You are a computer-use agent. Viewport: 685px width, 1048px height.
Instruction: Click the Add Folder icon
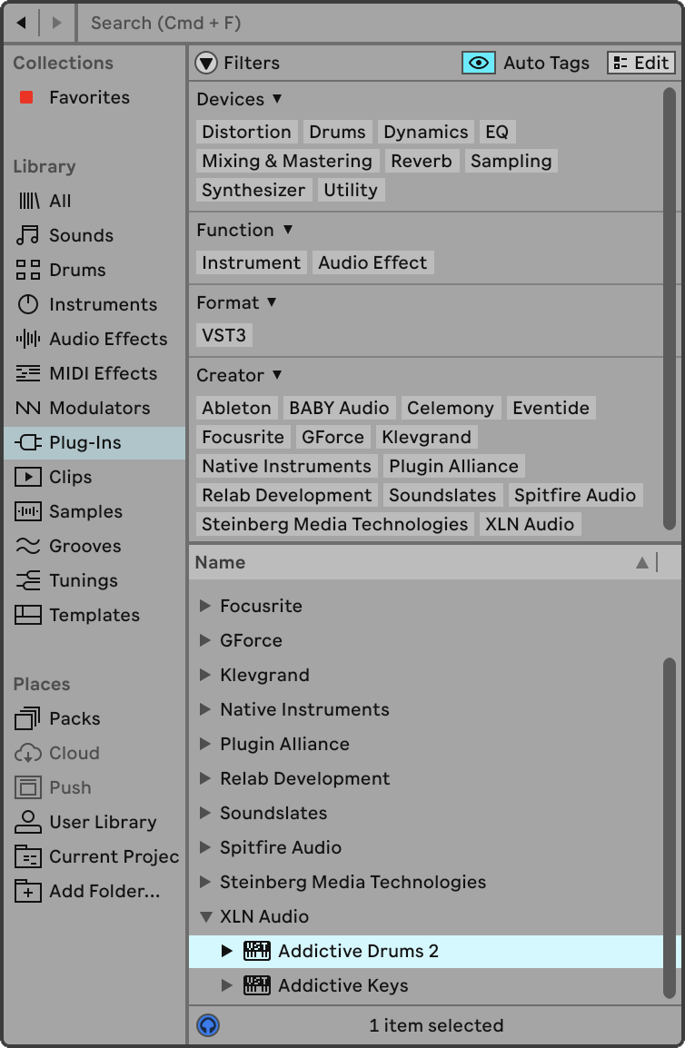[28, 891]
